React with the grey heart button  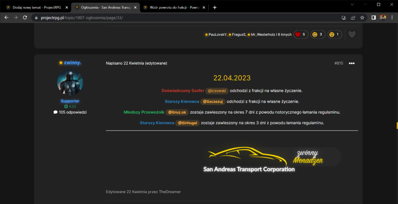(x=352, y=34)
